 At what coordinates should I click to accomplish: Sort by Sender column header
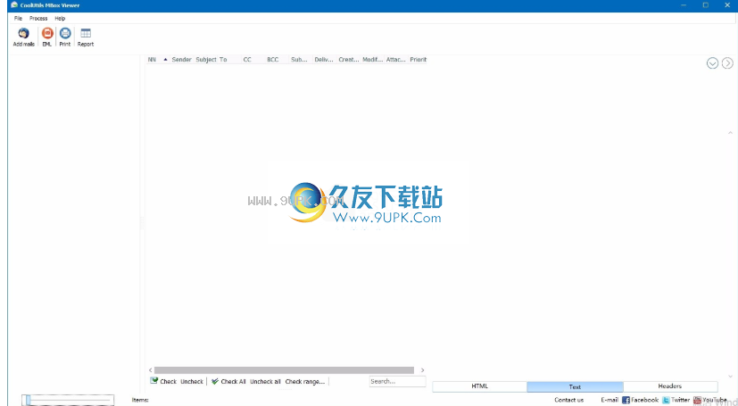pos(181,60)
